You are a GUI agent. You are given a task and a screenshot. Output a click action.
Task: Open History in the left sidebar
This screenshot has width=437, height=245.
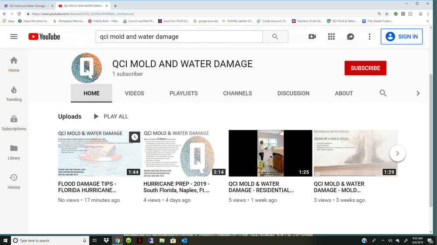coord(14,182)
